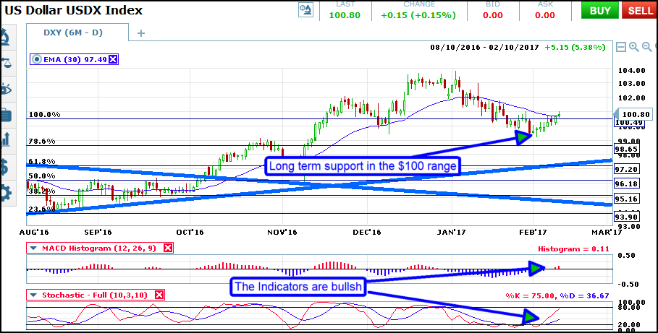Image resolution: width=658 pixels, height=333 pixels.
Task: Open the dollar sign icon in sidebar
Action: click(x=4, y=166)
